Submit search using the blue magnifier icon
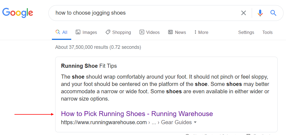This screenshot has width=286, height=135. click(x=273, y=13)
